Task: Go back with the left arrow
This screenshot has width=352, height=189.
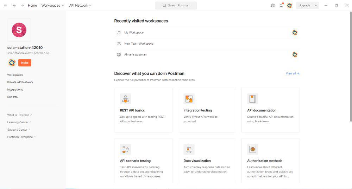Action: tap(14, 6)
